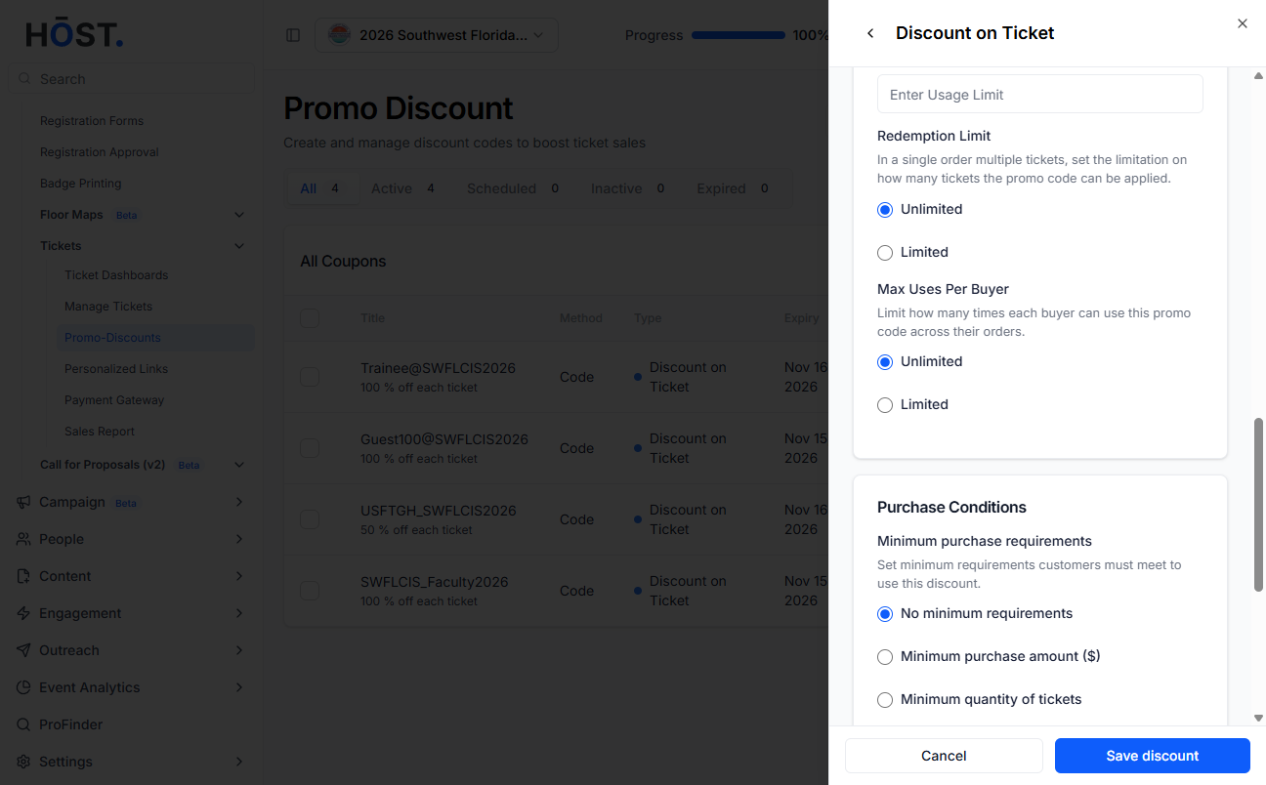Check the Trainee@SWFLCIS2026 coupon checkbox

click(x=310, y=377)
